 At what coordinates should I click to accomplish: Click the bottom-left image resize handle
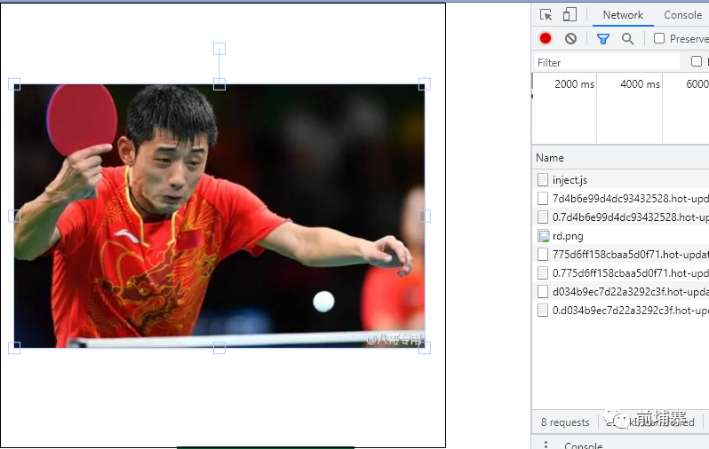14,348
